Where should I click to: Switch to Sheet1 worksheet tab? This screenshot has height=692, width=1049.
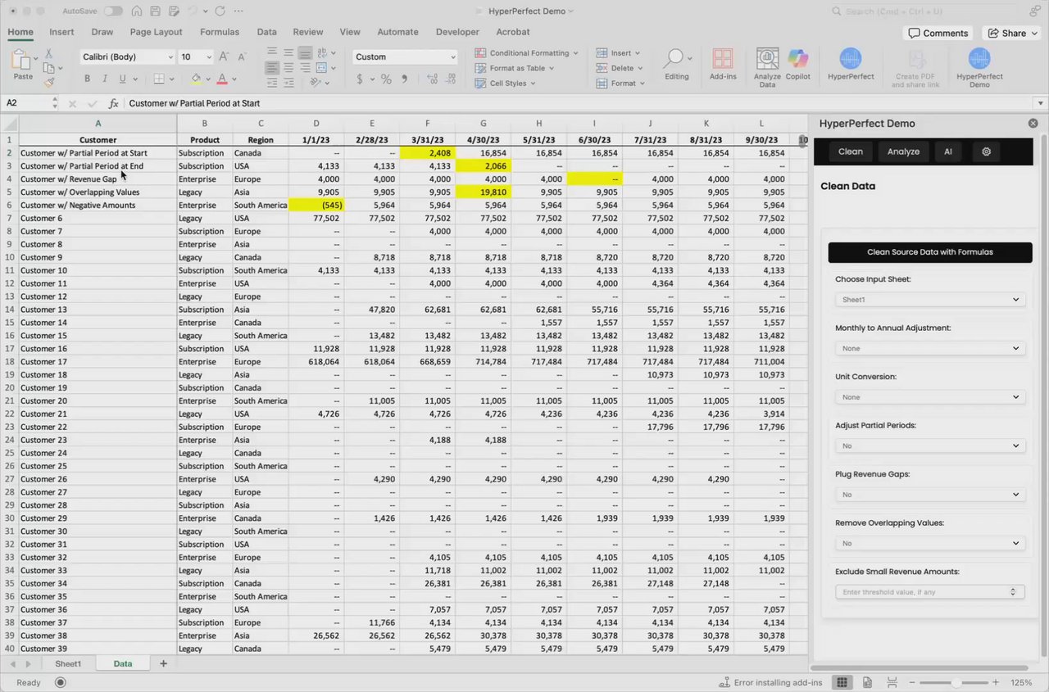point(68,663)
